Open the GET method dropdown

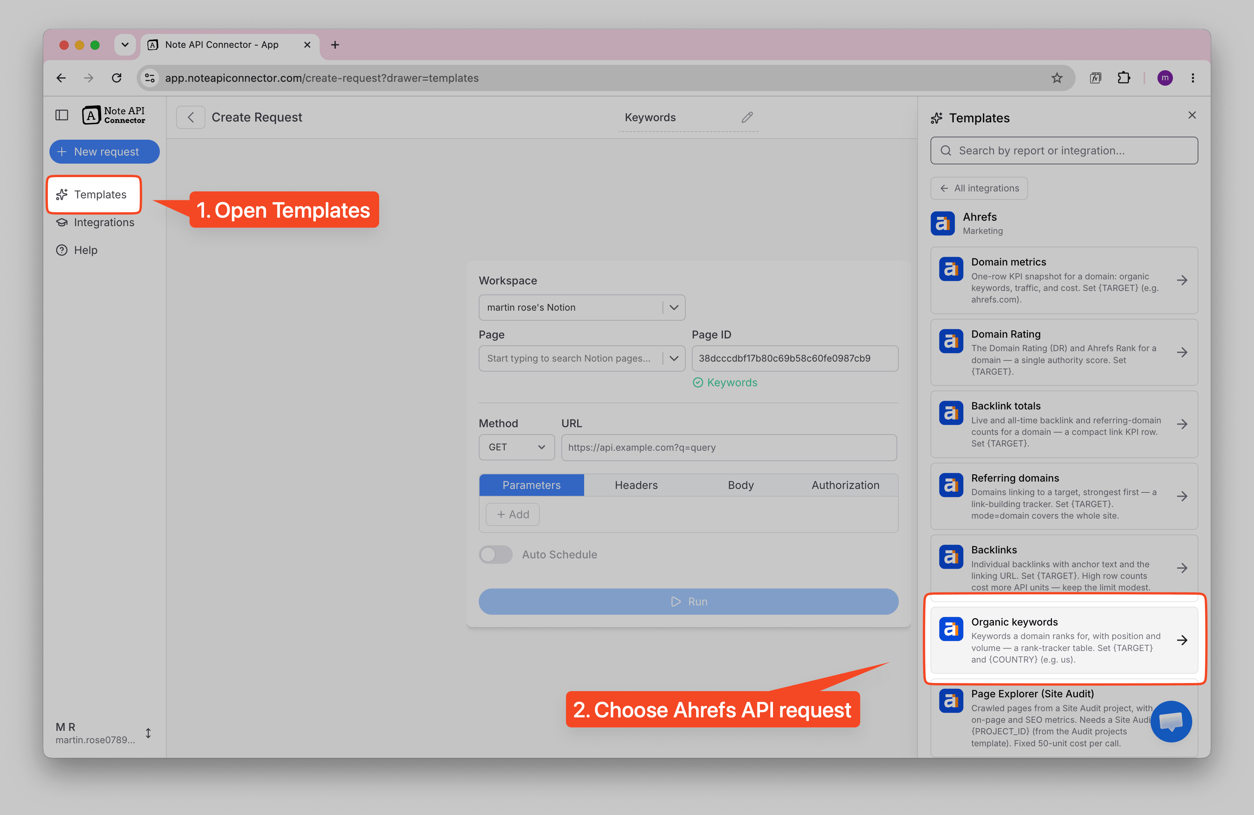pyautogui.click(x=516, y=447)
